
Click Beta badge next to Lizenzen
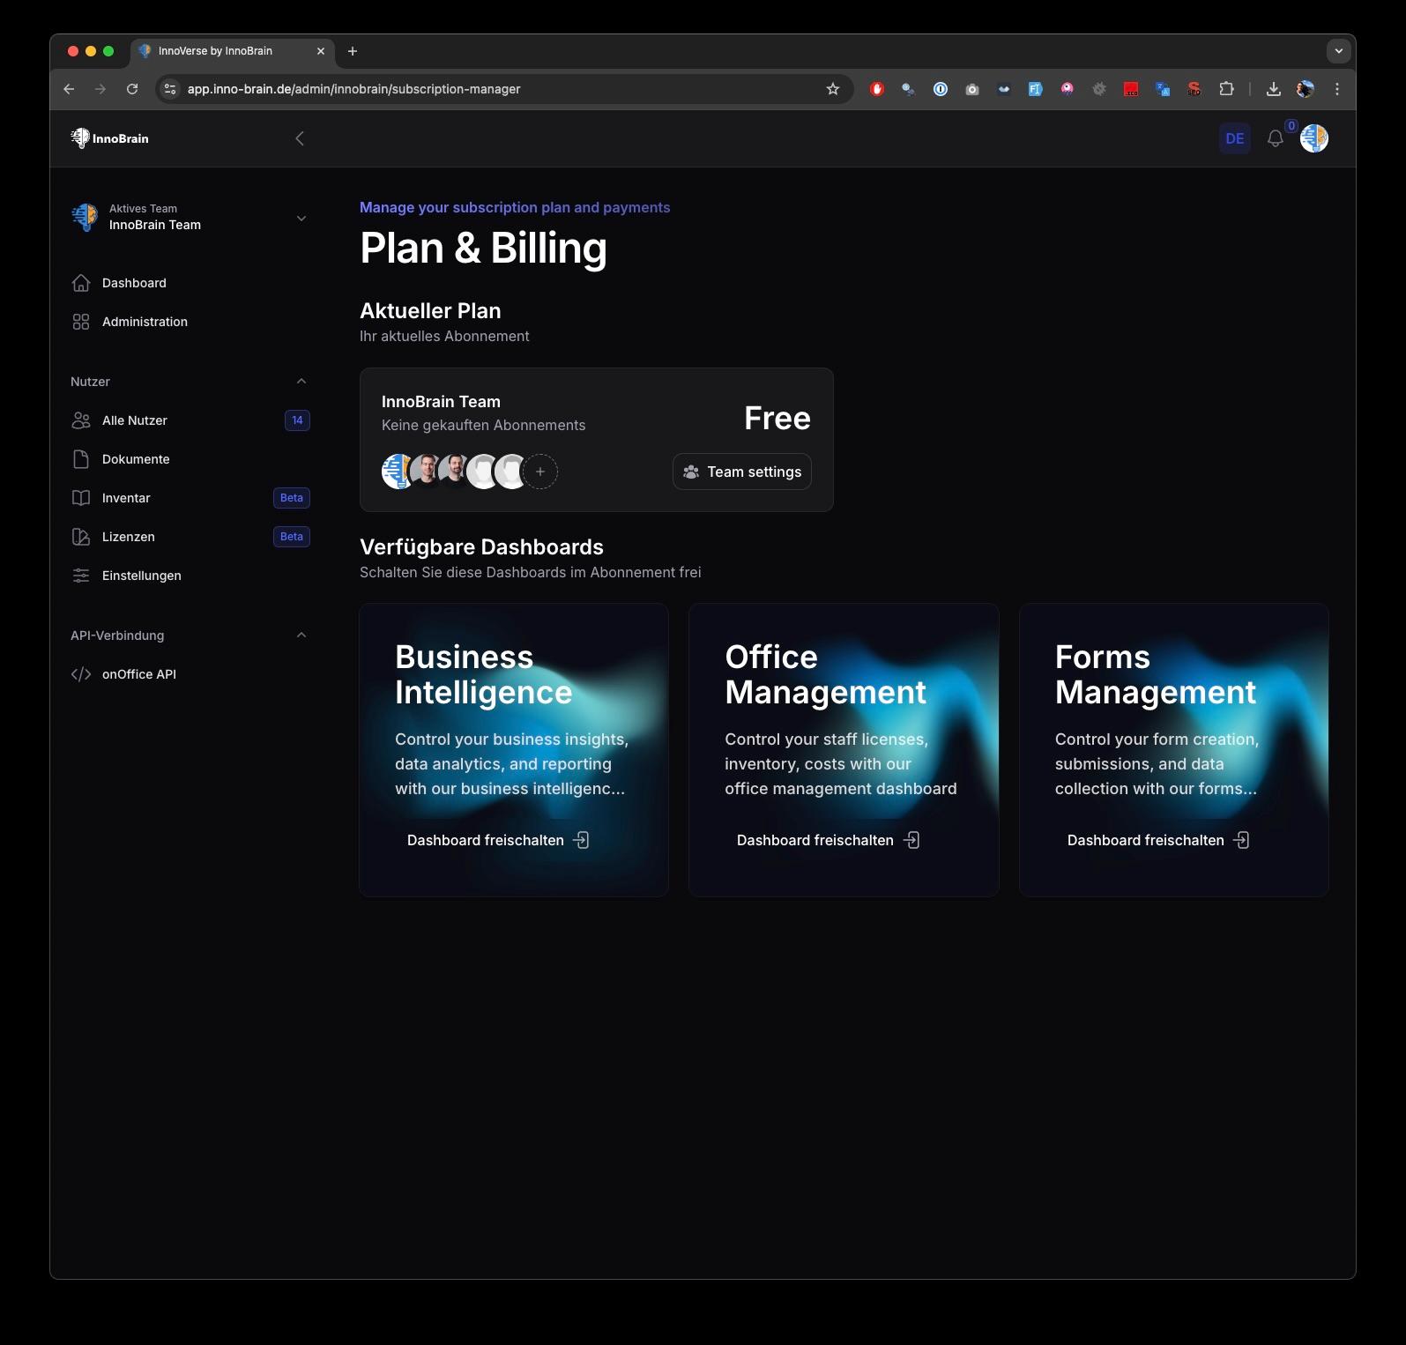point(292,537)
